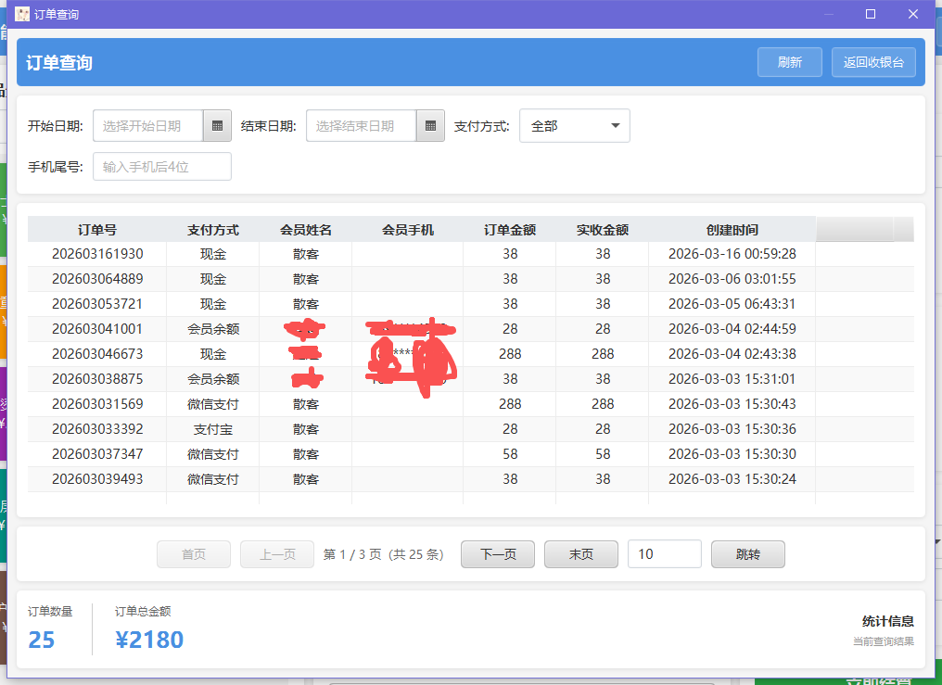
Task: Open the start date calendar picker
Action: tap(216, 125)
